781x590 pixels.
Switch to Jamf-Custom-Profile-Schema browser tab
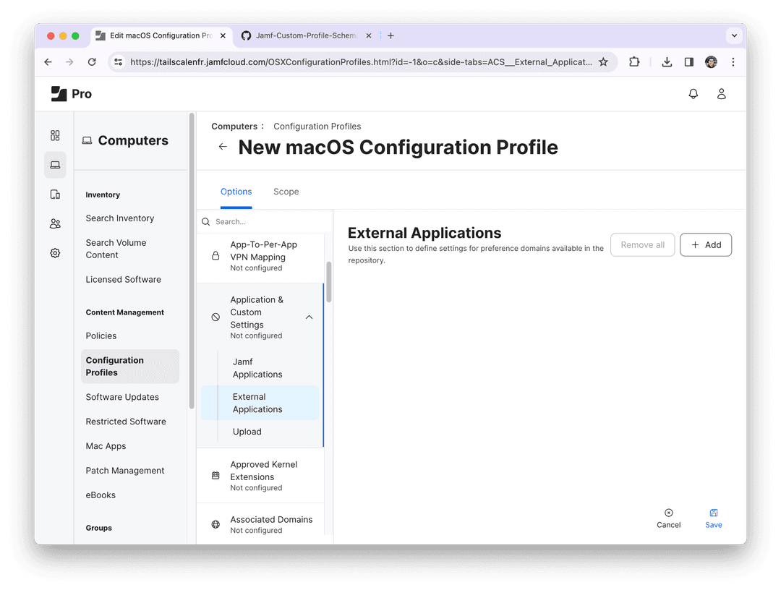tap(306, 35)
